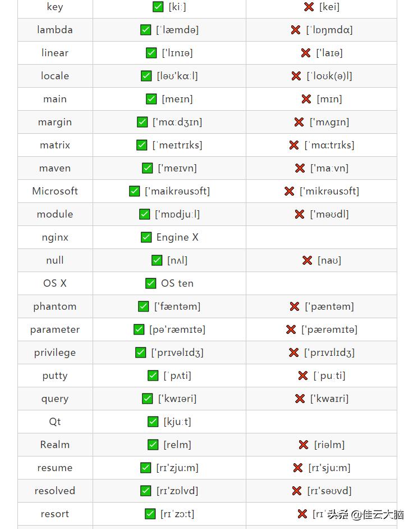
Task: Click the word 'parameter' in first column
Action: (x=55, y=329)
